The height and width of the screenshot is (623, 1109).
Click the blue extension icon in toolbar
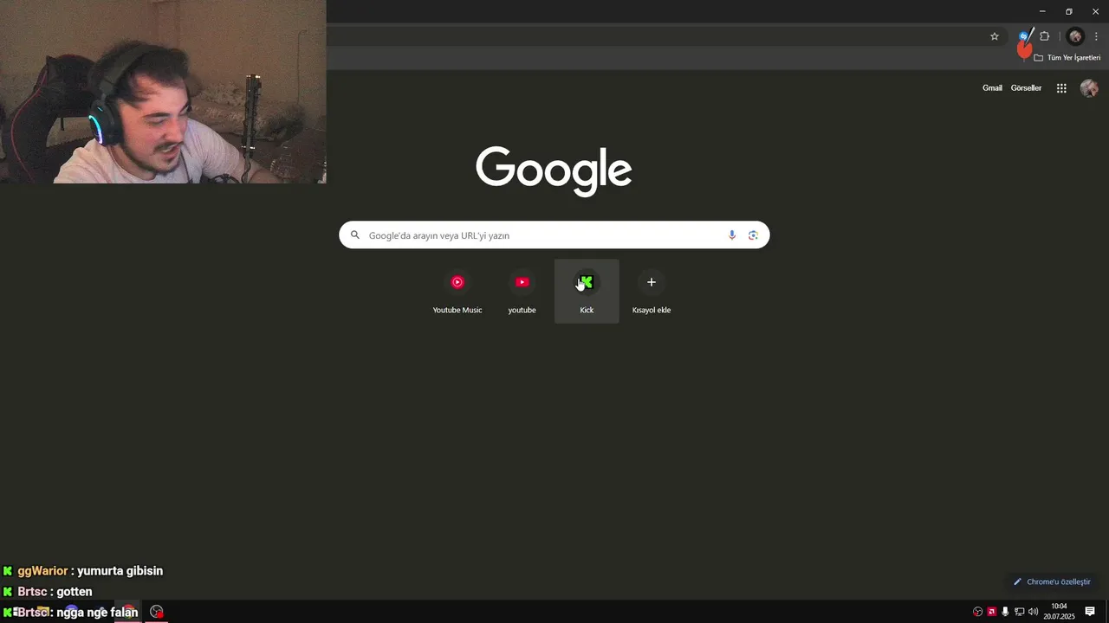click(x=1024, y=36)
